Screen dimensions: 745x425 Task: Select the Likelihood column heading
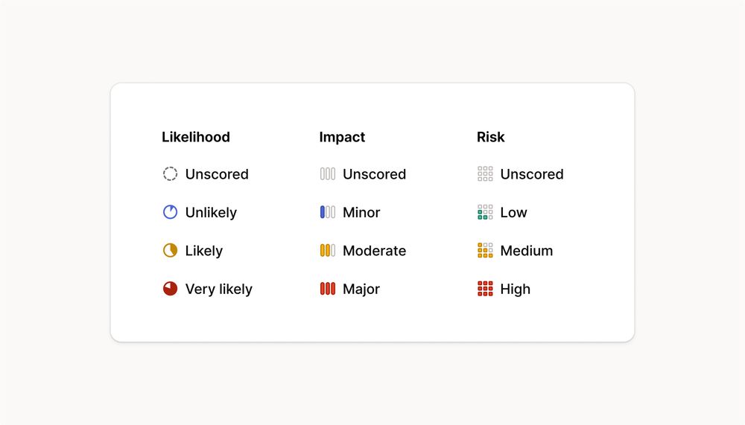[x=196, y=137]
